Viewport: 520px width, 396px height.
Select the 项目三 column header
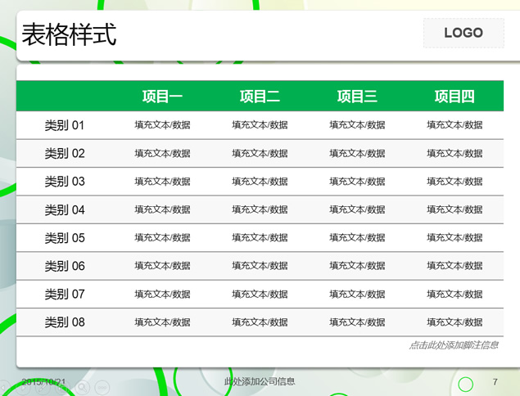point(357,97)
